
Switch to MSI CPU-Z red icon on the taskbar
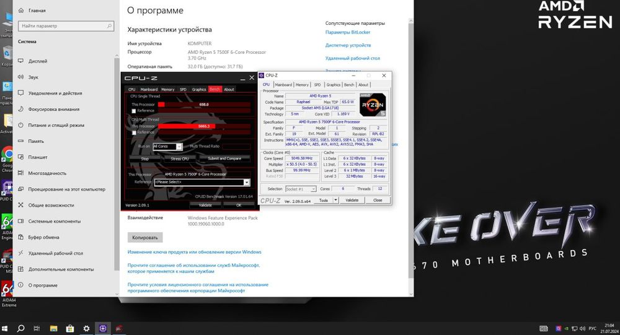[119, 328]
